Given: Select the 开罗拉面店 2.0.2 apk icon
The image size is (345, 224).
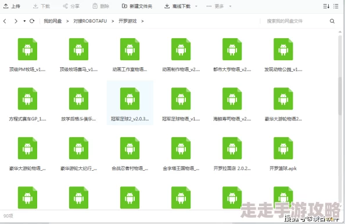Looking at the screenshot, I should point(232,148).
